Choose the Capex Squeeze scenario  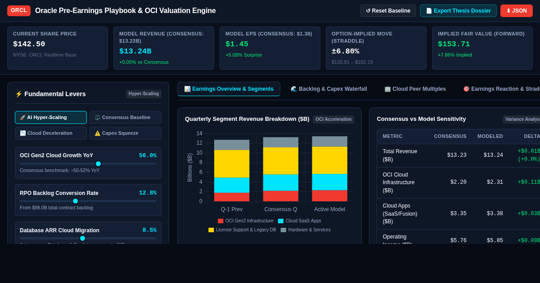tap(126, 133)
